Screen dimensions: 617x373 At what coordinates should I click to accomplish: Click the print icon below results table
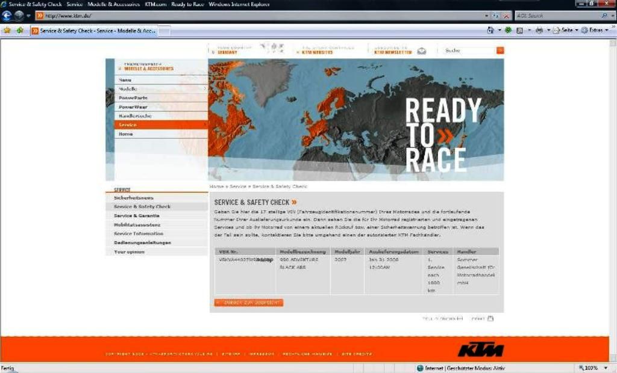490,318
